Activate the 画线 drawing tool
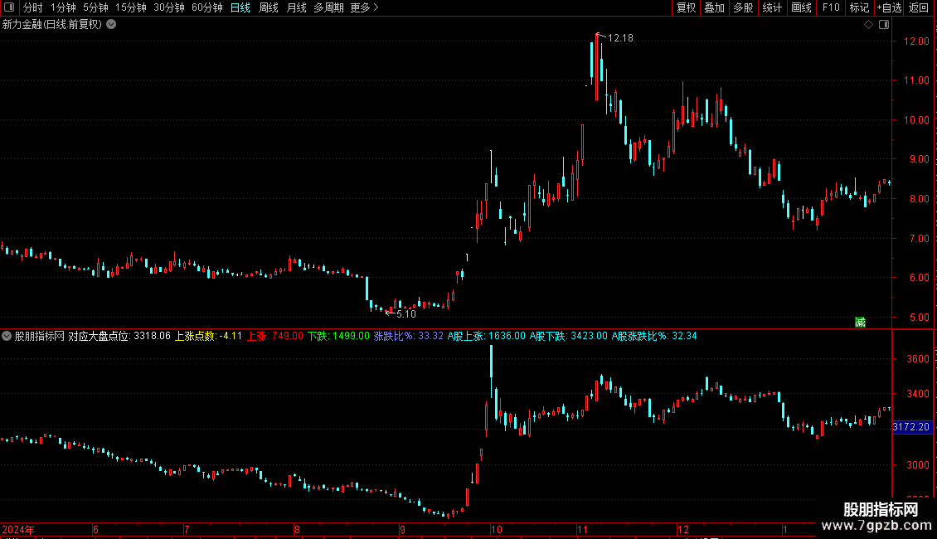 coord(801,7)
